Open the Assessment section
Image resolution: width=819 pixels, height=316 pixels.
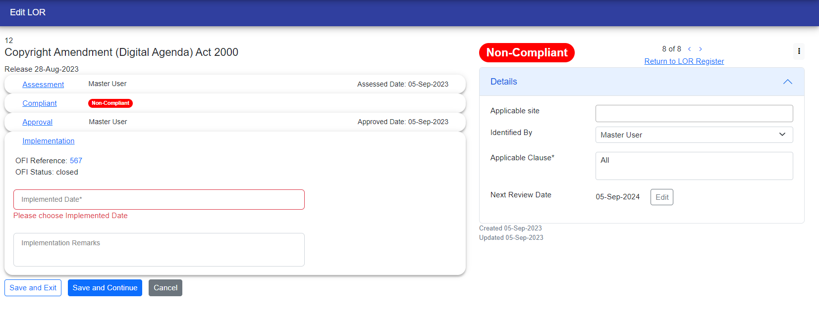(x=43, y=85)
